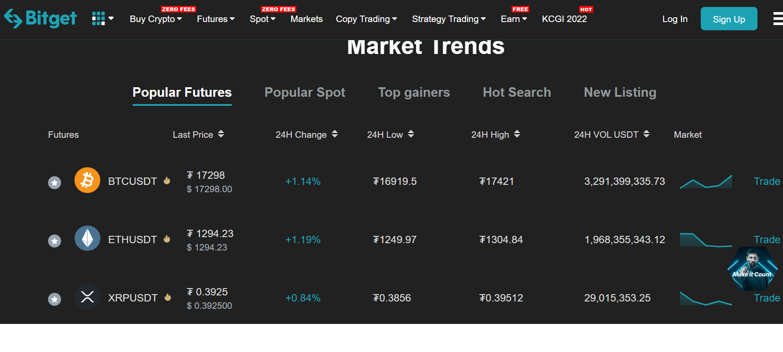Click the $ 17298.00 price text
The height and width of the screenshot is (352, 783).
(209, 189)
